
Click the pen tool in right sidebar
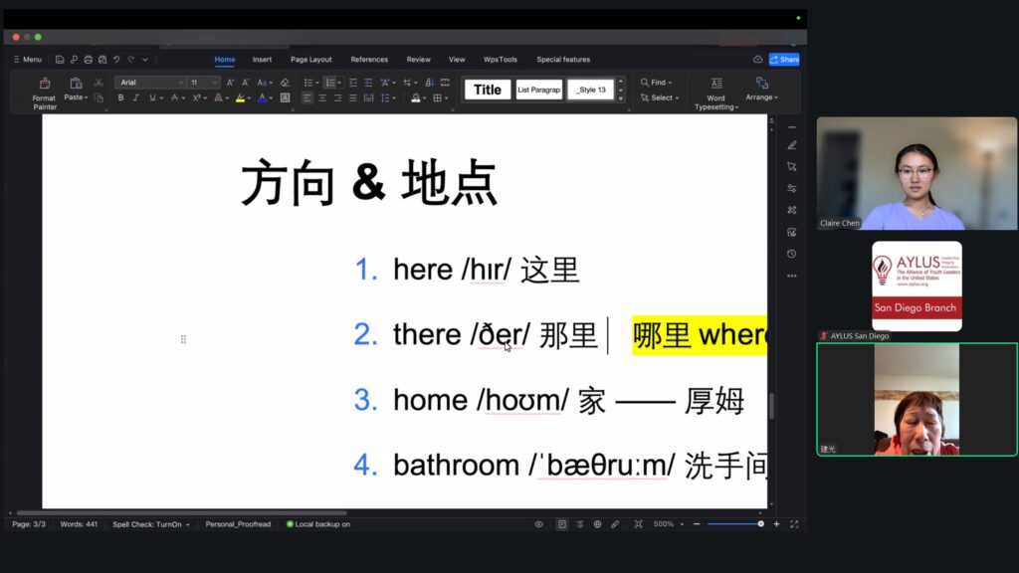pos(792,145)
